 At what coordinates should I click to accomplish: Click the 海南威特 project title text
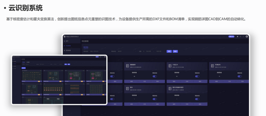133,65
